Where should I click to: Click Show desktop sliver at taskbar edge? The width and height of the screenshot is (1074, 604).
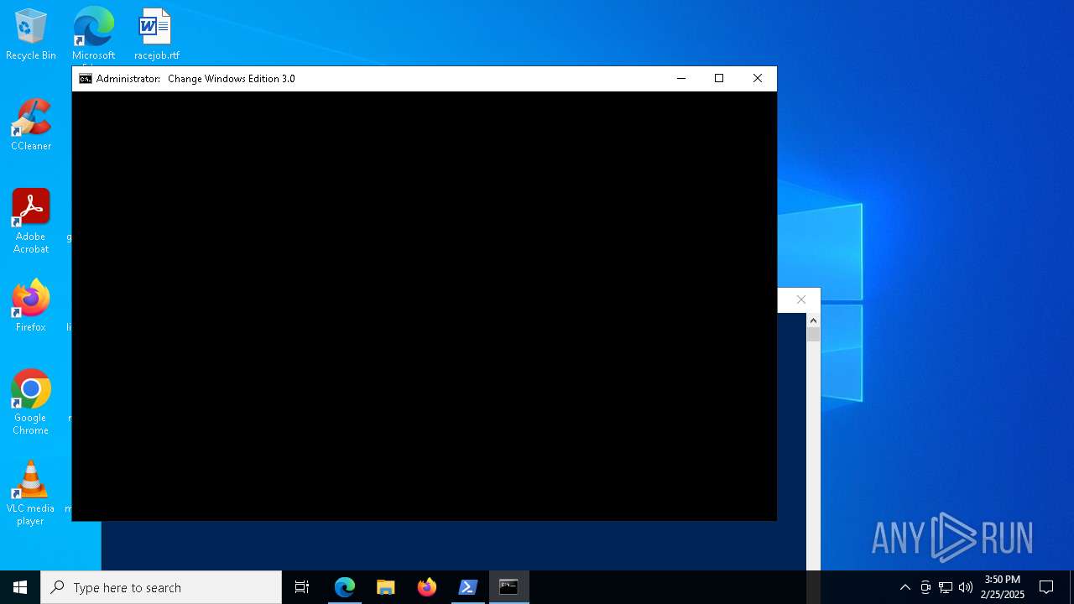click(1071, 587)
